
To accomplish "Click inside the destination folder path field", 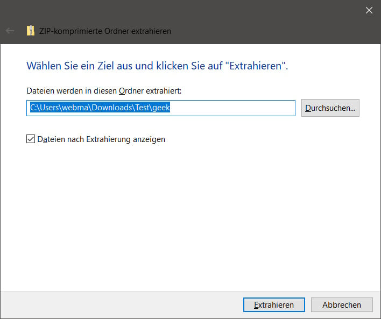I will (x=161, y=108).
